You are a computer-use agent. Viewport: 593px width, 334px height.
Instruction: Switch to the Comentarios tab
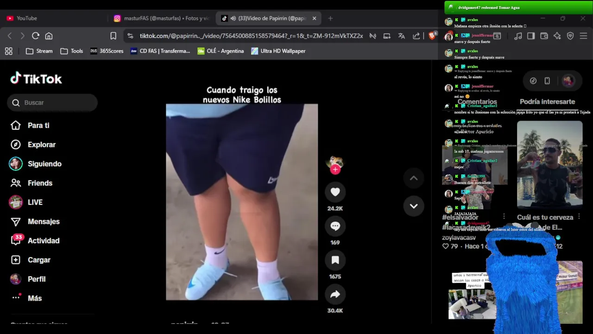coord(477,102)
